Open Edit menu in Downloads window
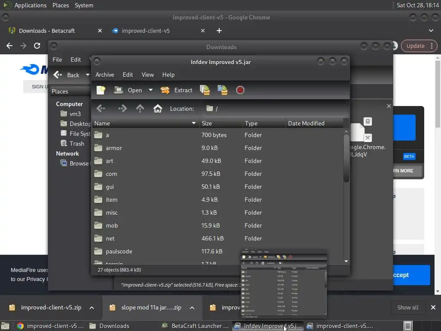This screenshot has height=331, width=441. [x=75, y=59]
